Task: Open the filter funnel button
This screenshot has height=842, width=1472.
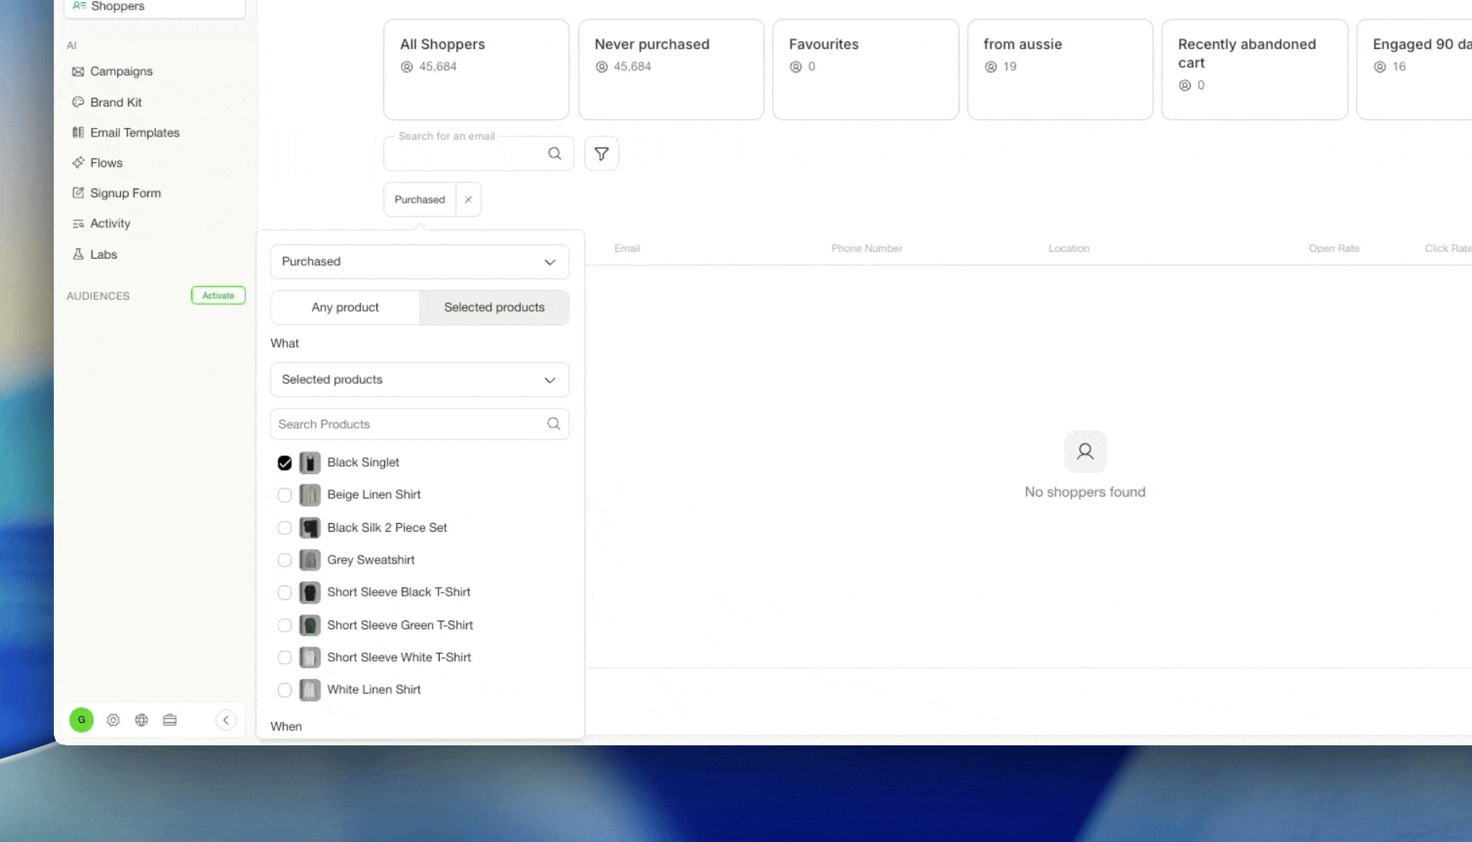Action: pyautogui.click(x=601, y=154)
